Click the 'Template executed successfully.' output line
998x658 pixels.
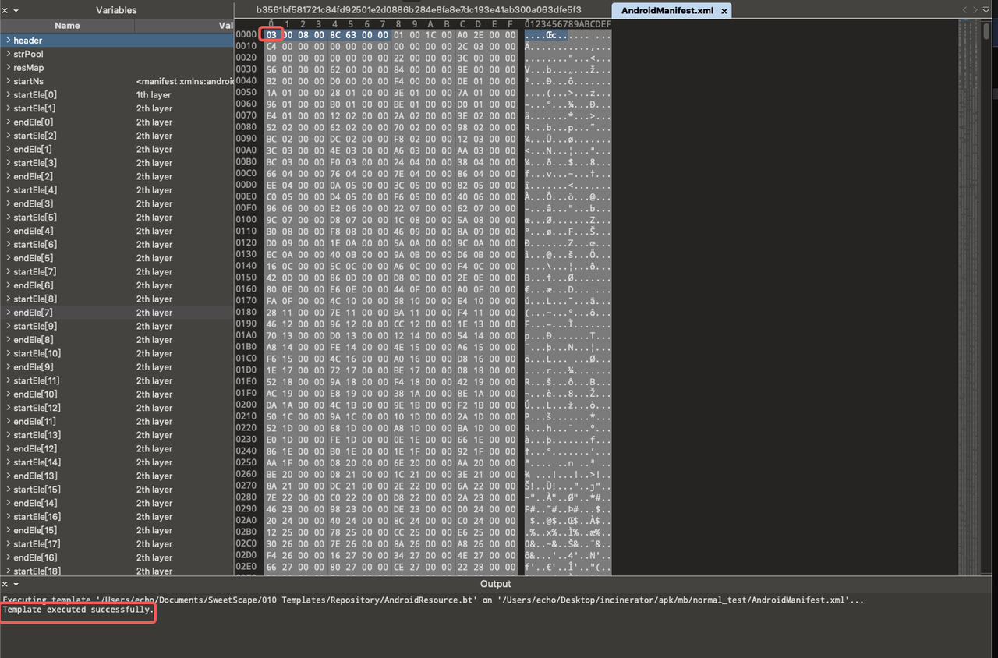pos(78,610)
